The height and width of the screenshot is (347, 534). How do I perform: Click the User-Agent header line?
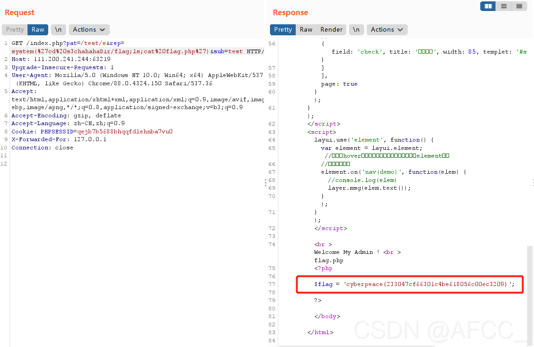pyautogui.click(x=137, y=75)
